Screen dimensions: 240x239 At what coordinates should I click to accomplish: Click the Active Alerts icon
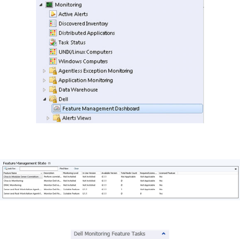pos(53,14)
